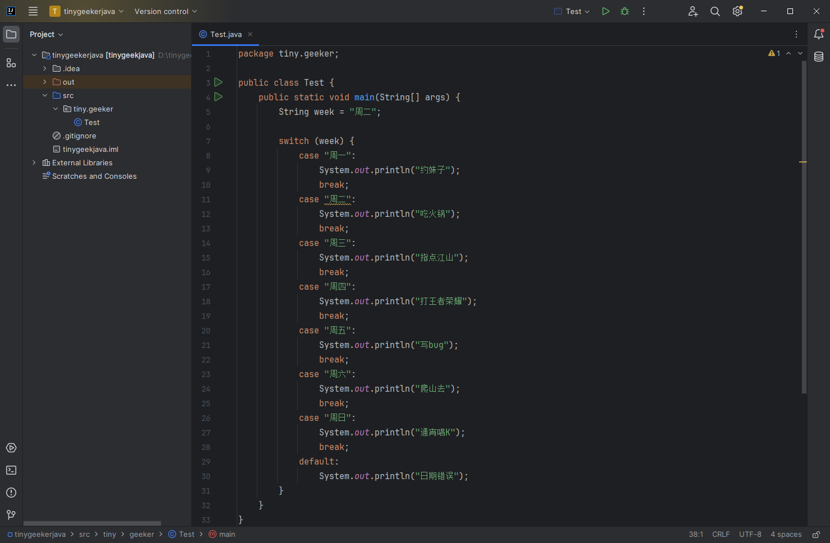This screenshot has height=543, width=830.
Task: Change CRLF line separator
Action: coord(721,535)
